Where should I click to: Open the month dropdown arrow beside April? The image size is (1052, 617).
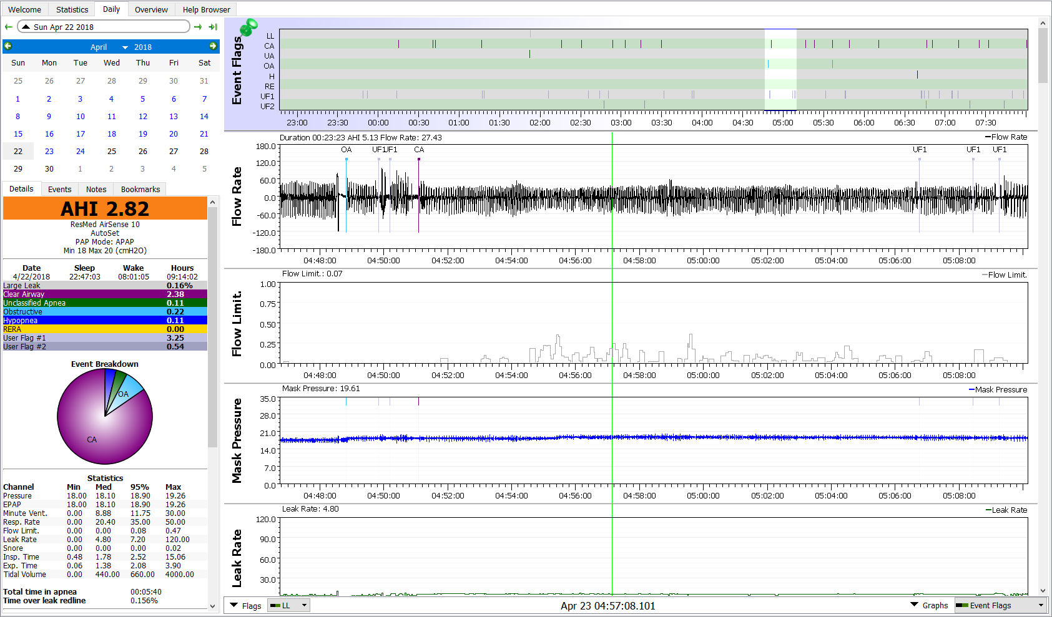[x=125, y=47]
